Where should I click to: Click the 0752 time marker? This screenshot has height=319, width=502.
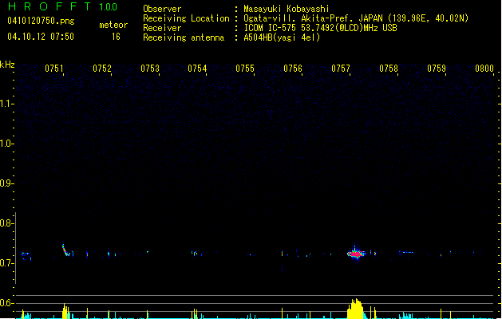[x=102, y=69]
